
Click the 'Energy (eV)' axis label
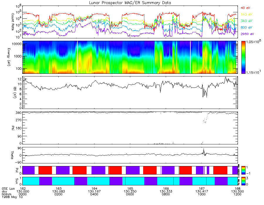pyautogui.click(x=9, y=57)
